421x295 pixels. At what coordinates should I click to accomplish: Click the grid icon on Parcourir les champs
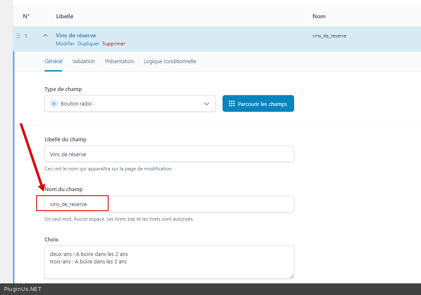click(232, 104)
